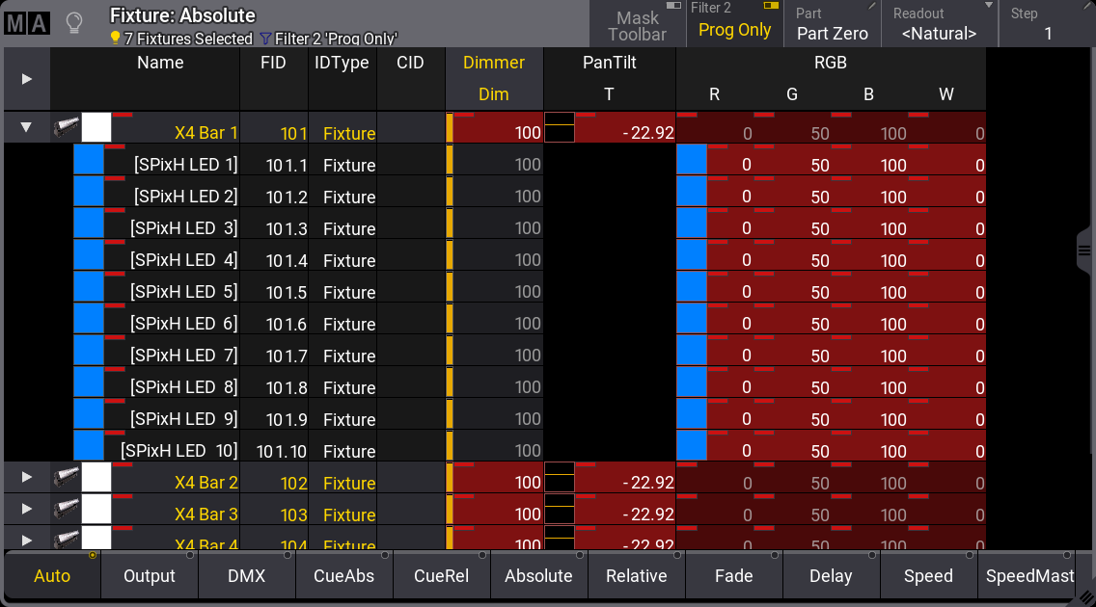The height and width of the screenshot is (607, 1096).
Task: Expand the X4 Bar 2 fixture row
Action: 26,477
